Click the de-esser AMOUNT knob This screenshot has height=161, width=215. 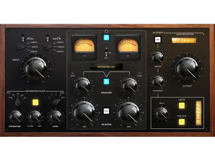(x=158, y=57)
